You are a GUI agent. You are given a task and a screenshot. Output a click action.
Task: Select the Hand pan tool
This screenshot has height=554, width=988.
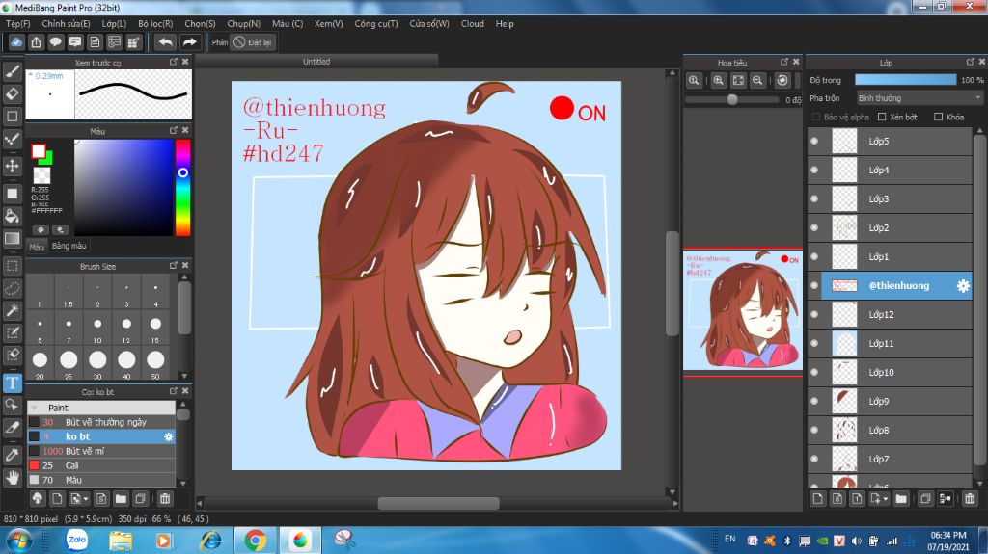click(x=12, y=478)
